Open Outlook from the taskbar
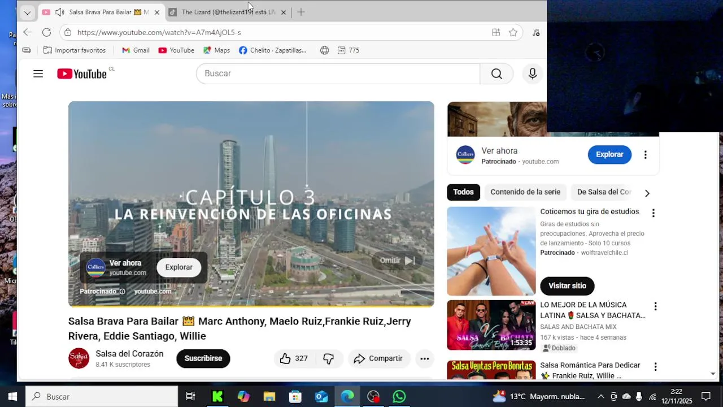The width and height of the screenshot is (723, 407). click(x=321, y=397)
